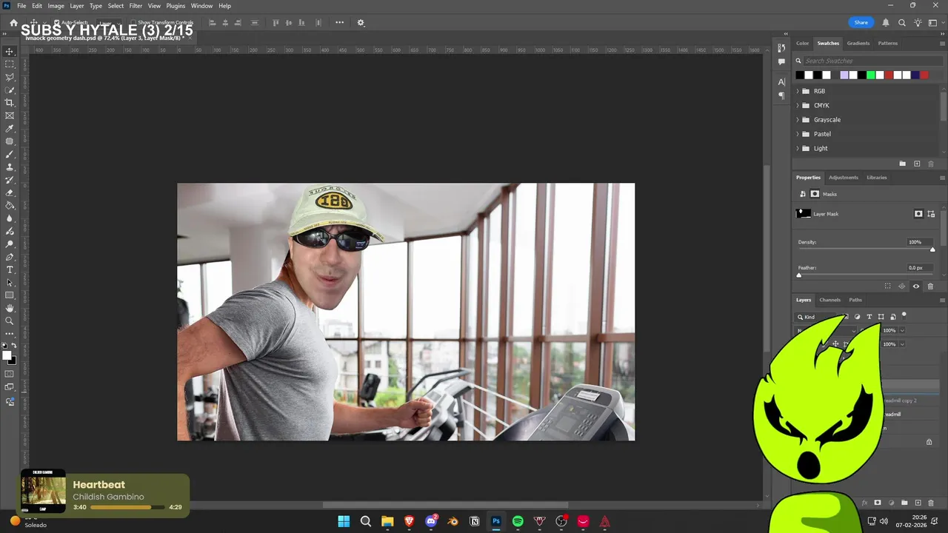Swap foreground and background colors
This screenshot has height=533, width=948.
pos(14,346)
